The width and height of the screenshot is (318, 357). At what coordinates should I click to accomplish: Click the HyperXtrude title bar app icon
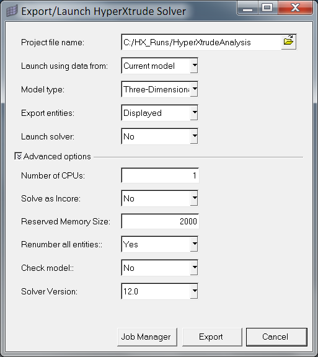(x=12, y=11)
